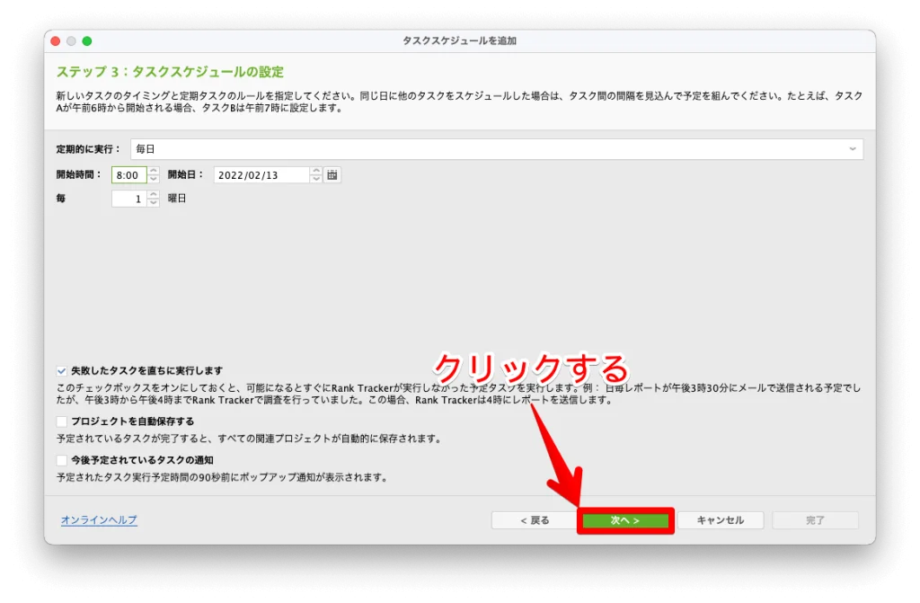Click the 開始時間 field showing 8:00
This screenshot has height=603, width=920.
(x=128, y=175)
